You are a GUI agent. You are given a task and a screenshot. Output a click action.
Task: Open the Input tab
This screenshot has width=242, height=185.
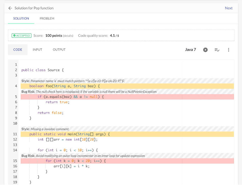(37, 50)
